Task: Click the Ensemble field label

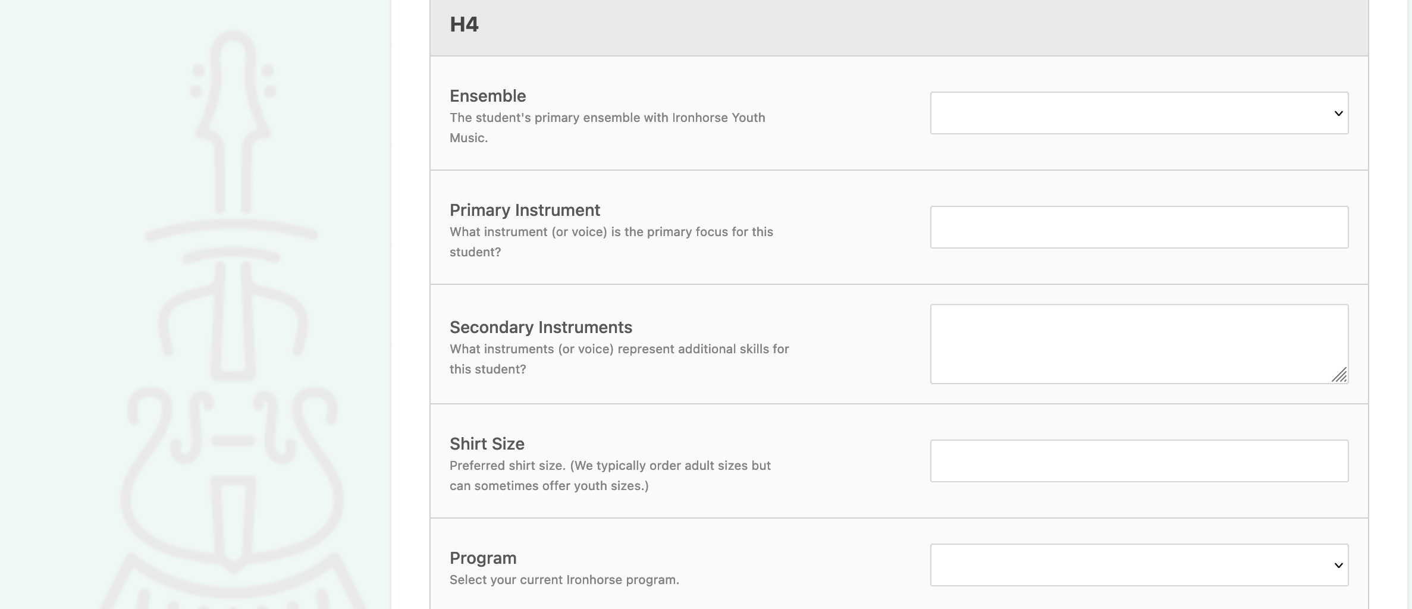Action: (488, 96)
